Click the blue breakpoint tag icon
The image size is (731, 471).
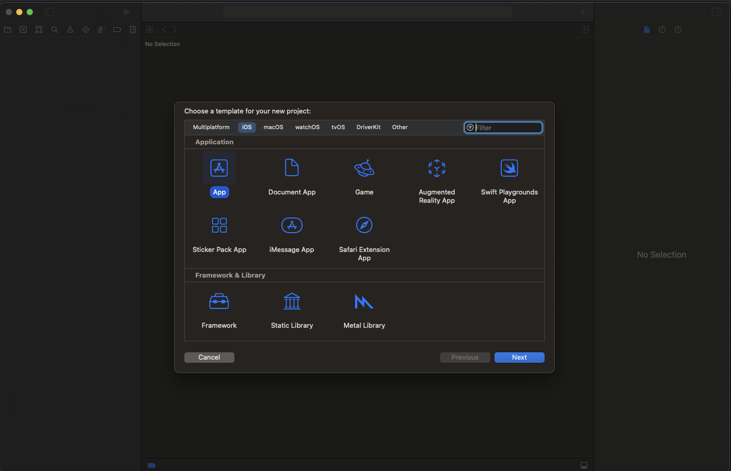tap(151, 465)
